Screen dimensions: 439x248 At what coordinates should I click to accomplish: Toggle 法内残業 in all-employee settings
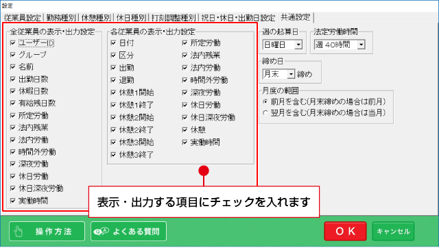coord(13,127)
